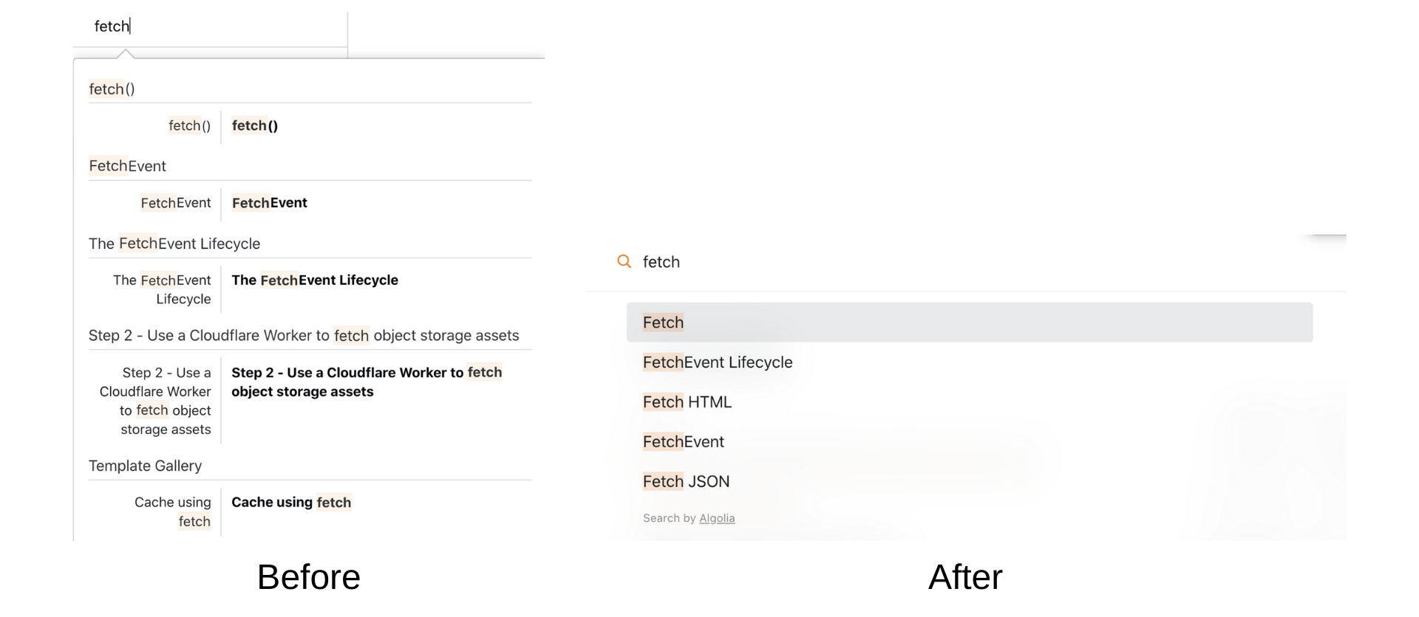
Task: Click the Template Gallery section heading
Action: tap(145, 466)
